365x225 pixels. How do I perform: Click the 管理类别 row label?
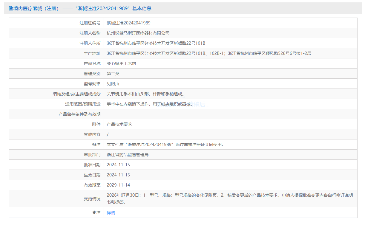coord(92,74)
